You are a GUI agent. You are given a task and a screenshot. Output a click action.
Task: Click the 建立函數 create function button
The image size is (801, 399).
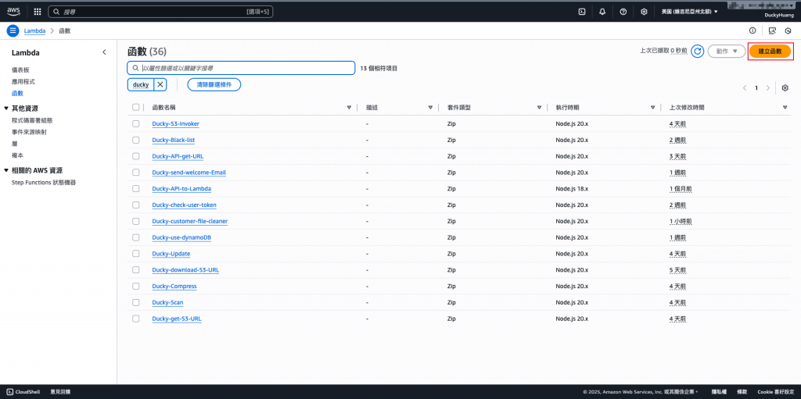point(770,52)
